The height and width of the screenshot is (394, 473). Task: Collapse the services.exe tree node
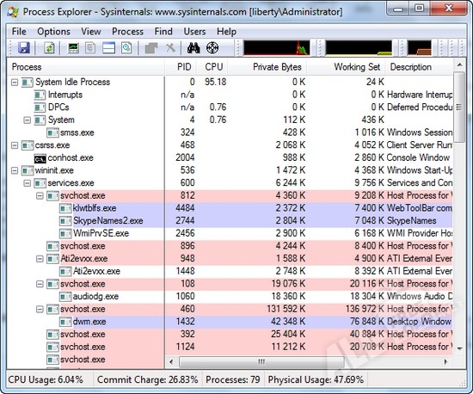28,183
